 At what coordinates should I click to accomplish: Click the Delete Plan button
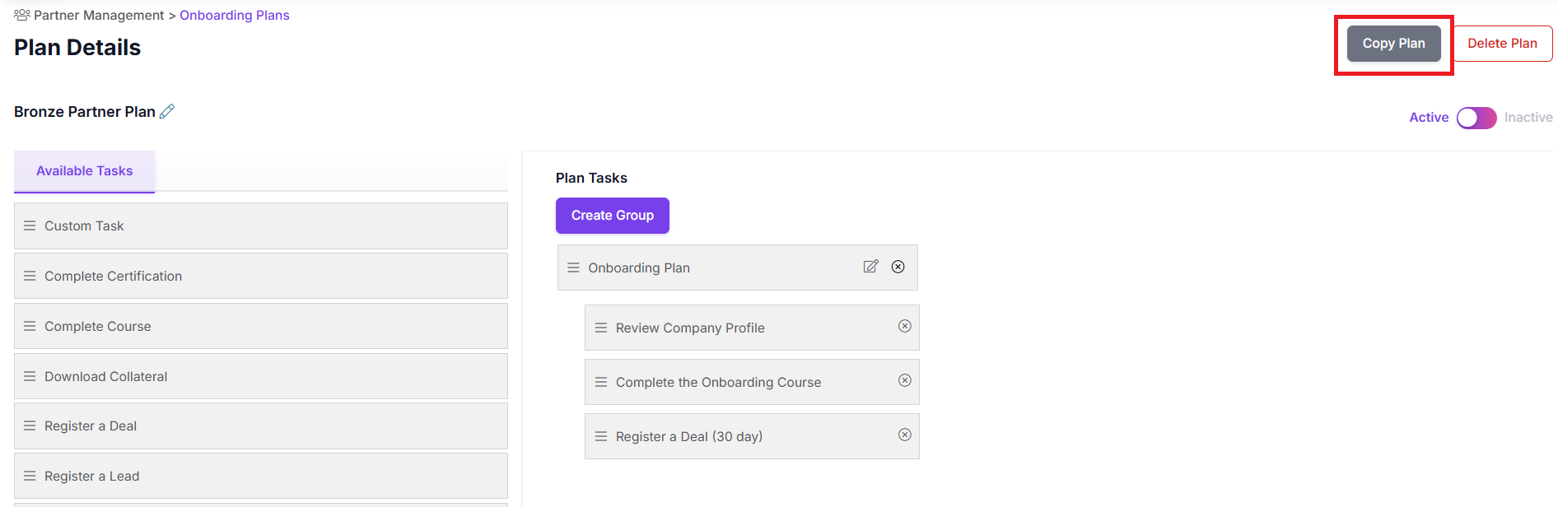1502,44
